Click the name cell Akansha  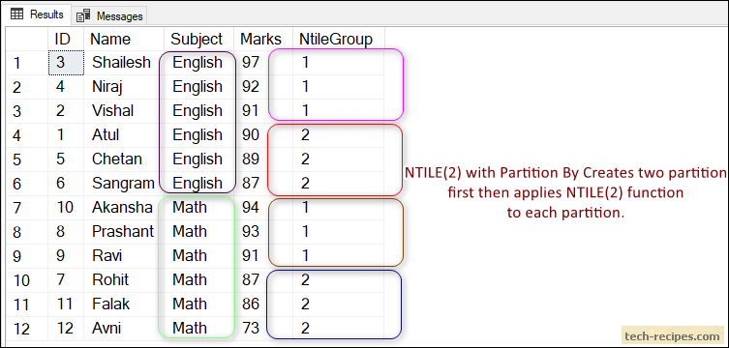[x=124, y=208]
